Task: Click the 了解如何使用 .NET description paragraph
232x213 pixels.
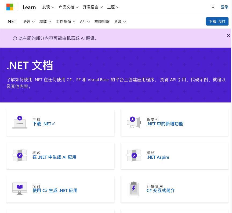Action: [x=116, y=83]
